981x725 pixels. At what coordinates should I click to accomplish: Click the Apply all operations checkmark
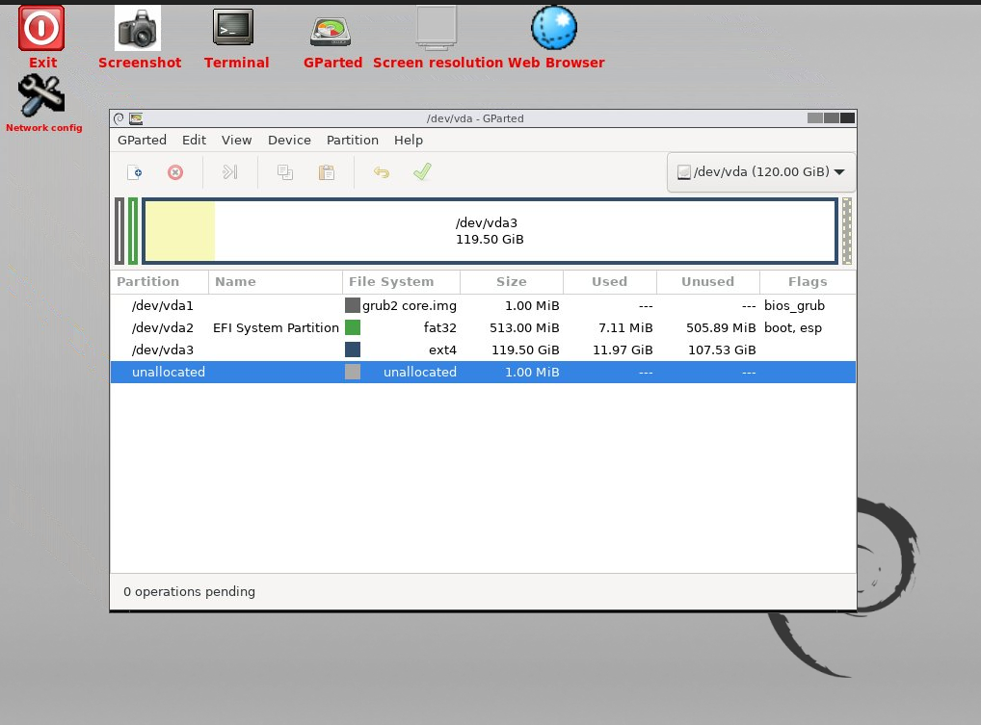[422, 172]
